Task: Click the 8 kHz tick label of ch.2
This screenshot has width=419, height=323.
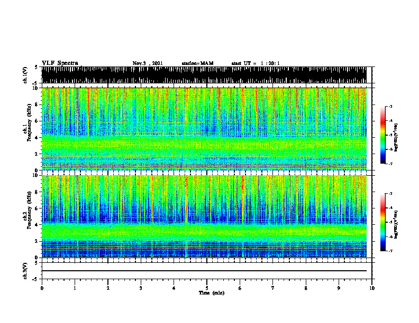Action: pos(37,192)
